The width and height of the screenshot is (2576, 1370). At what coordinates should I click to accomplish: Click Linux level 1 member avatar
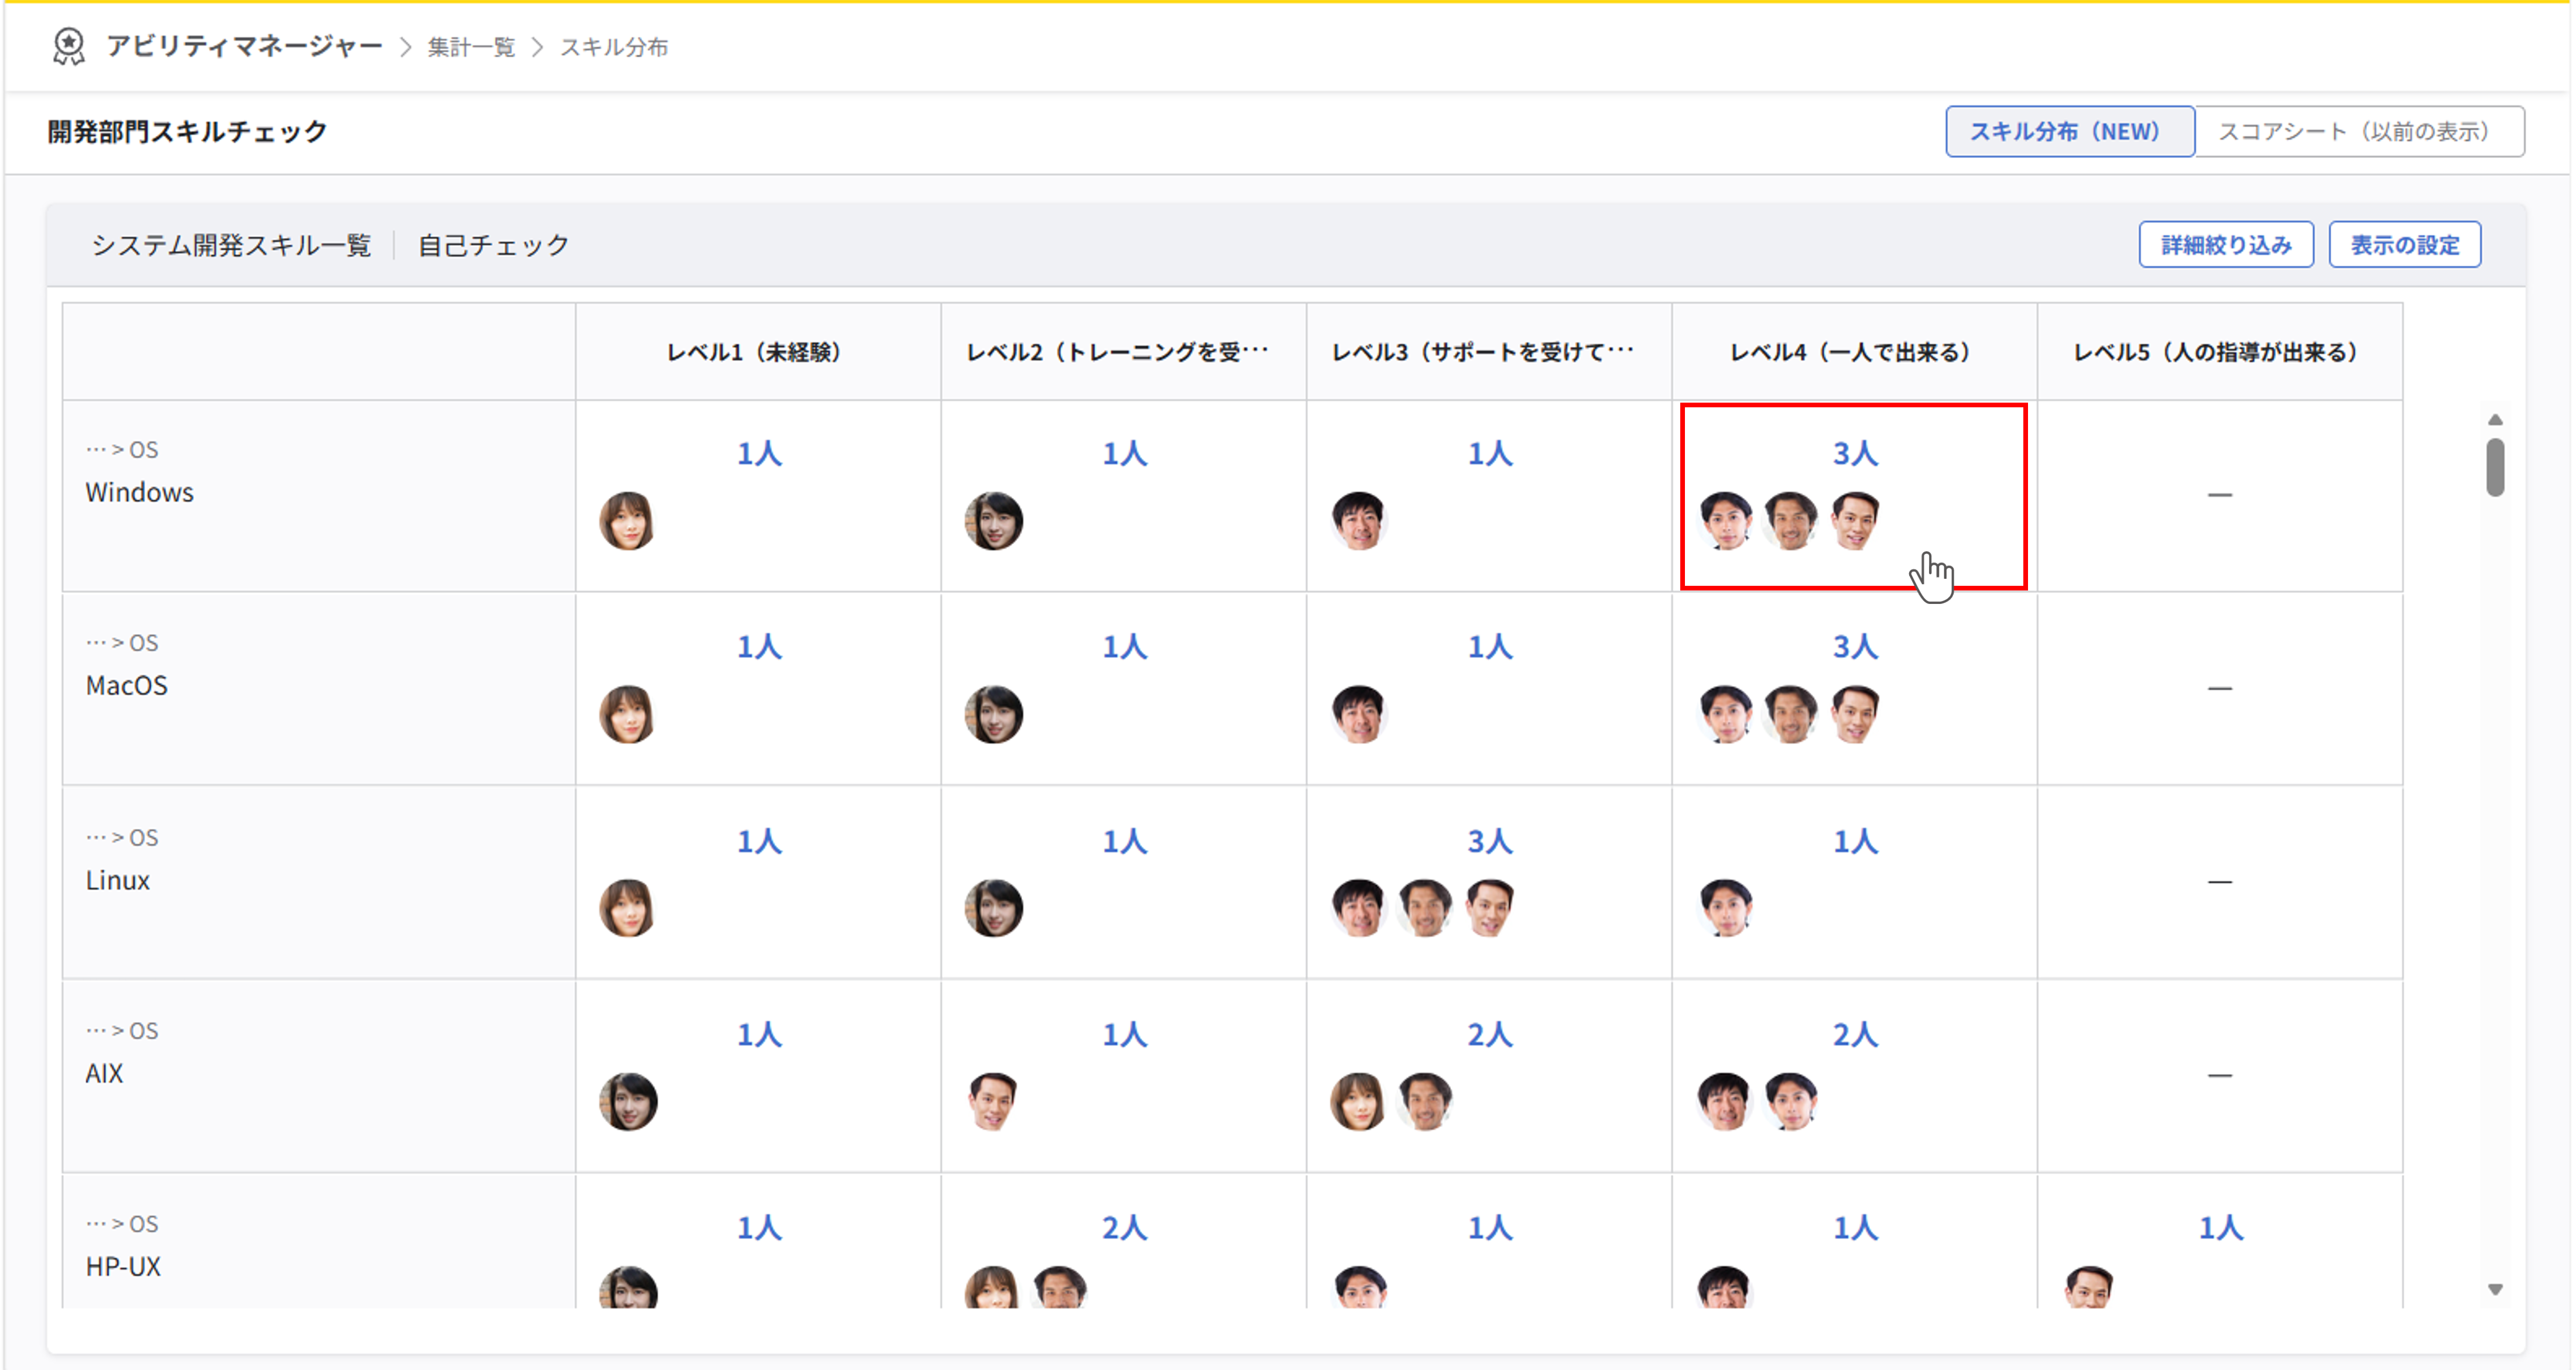627,908
